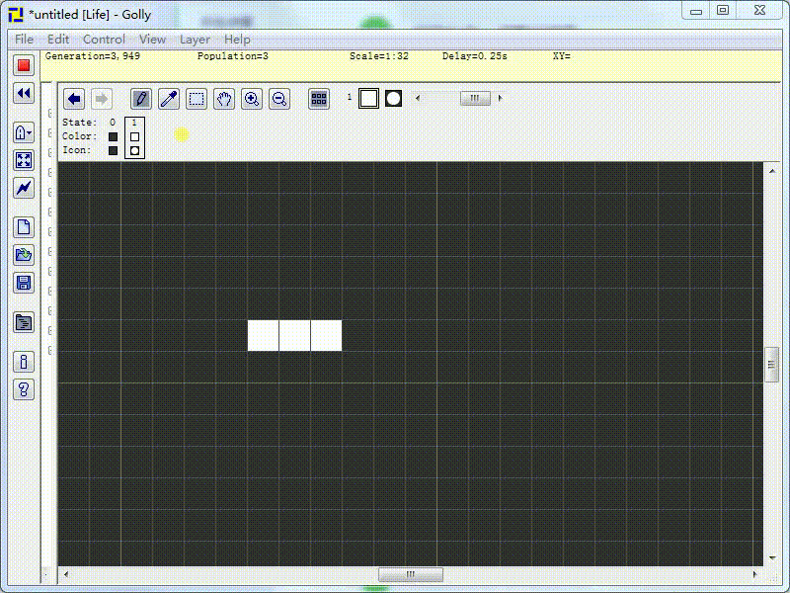Click left arrow of state slider

[418, 98]
